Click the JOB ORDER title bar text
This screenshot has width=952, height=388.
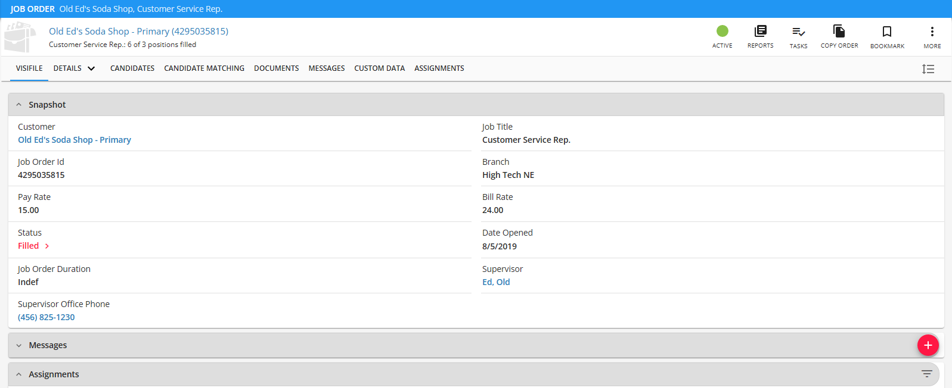pos(32,9)
